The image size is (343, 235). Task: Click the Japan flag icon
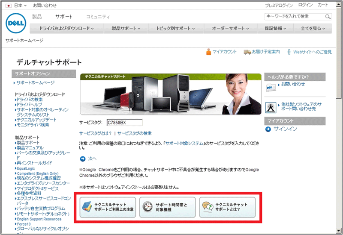click(x=9, y=6)
